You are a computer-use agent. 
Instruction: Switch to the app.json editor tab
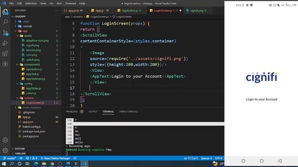tap(74, 10)
